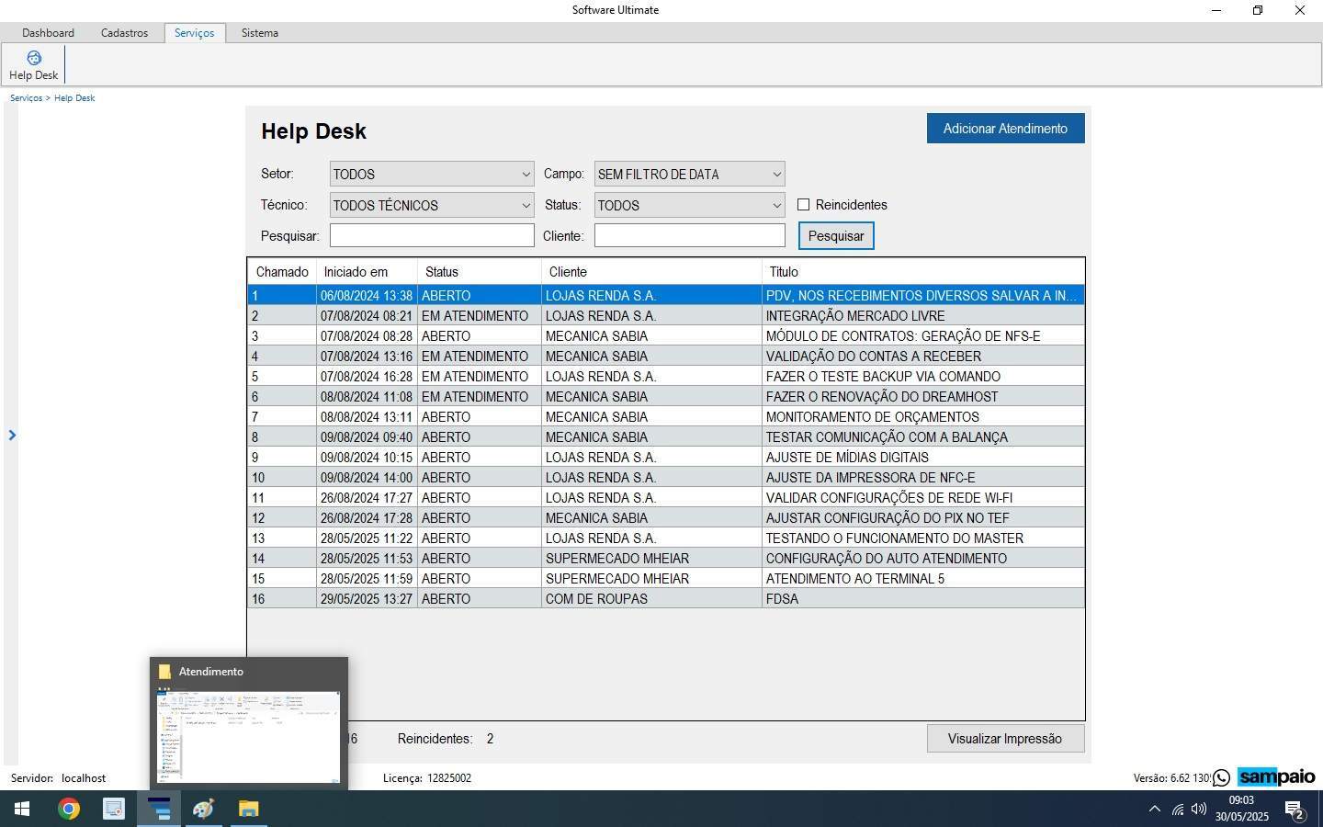Open the screen-with-red-badge taskbar app
The height and width of the screenshot is (827, 1323).
pos(113,809)
